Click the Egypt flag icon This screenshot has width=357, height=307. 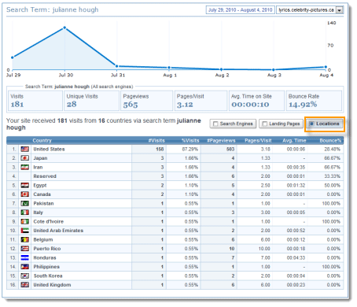(25, 186)
